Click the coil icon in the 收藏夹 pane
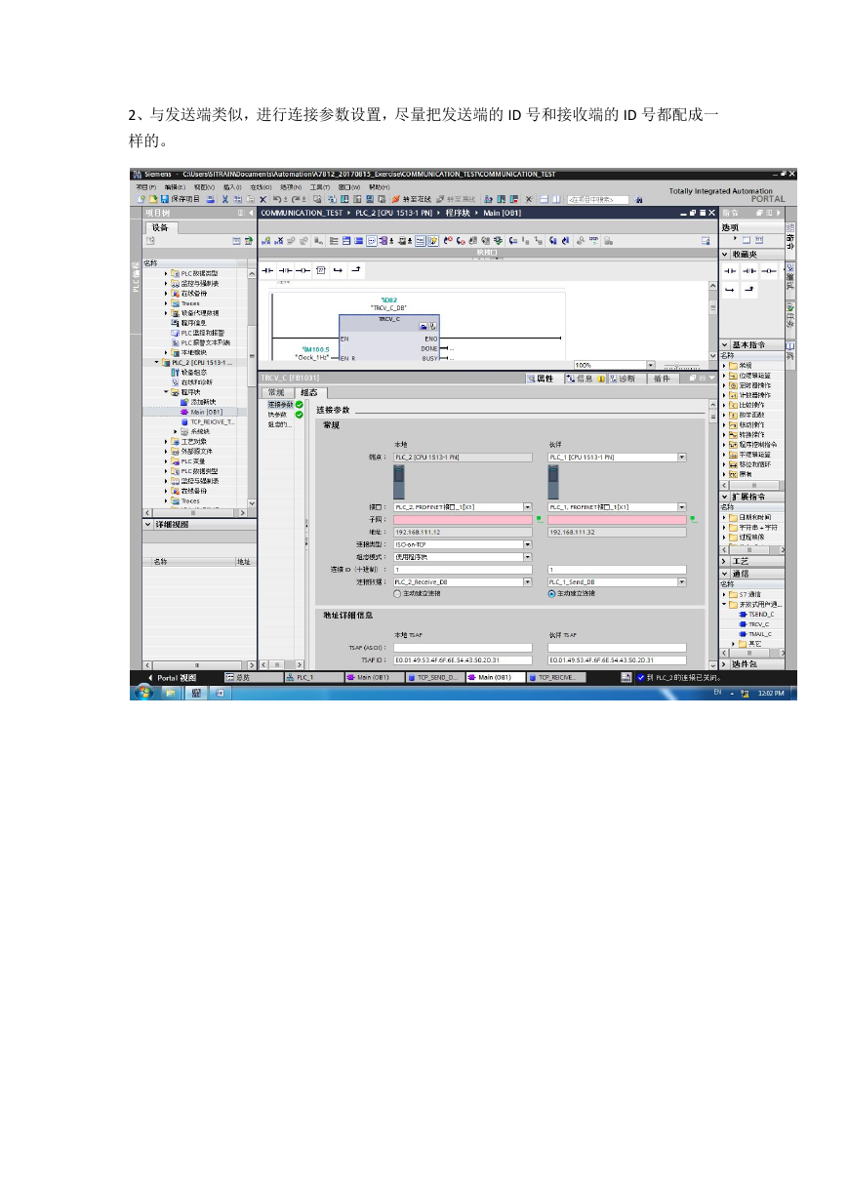 pyautogui.click(x=770, y=270)
